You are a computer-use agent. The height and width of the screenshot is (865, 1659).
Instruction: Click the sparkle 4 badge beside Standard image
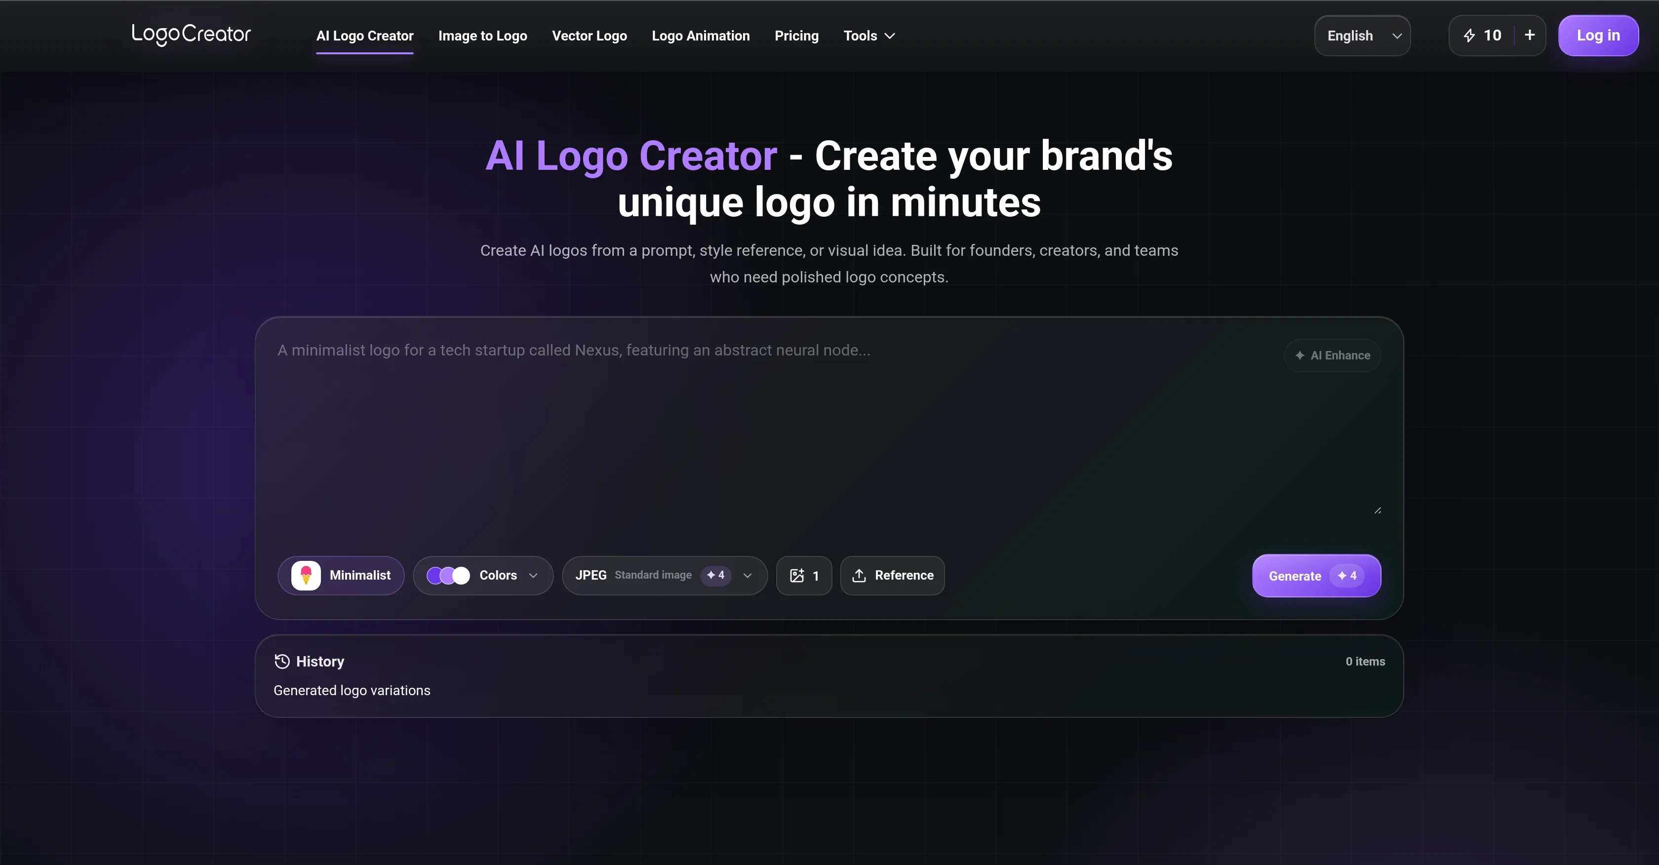[715, 575]
